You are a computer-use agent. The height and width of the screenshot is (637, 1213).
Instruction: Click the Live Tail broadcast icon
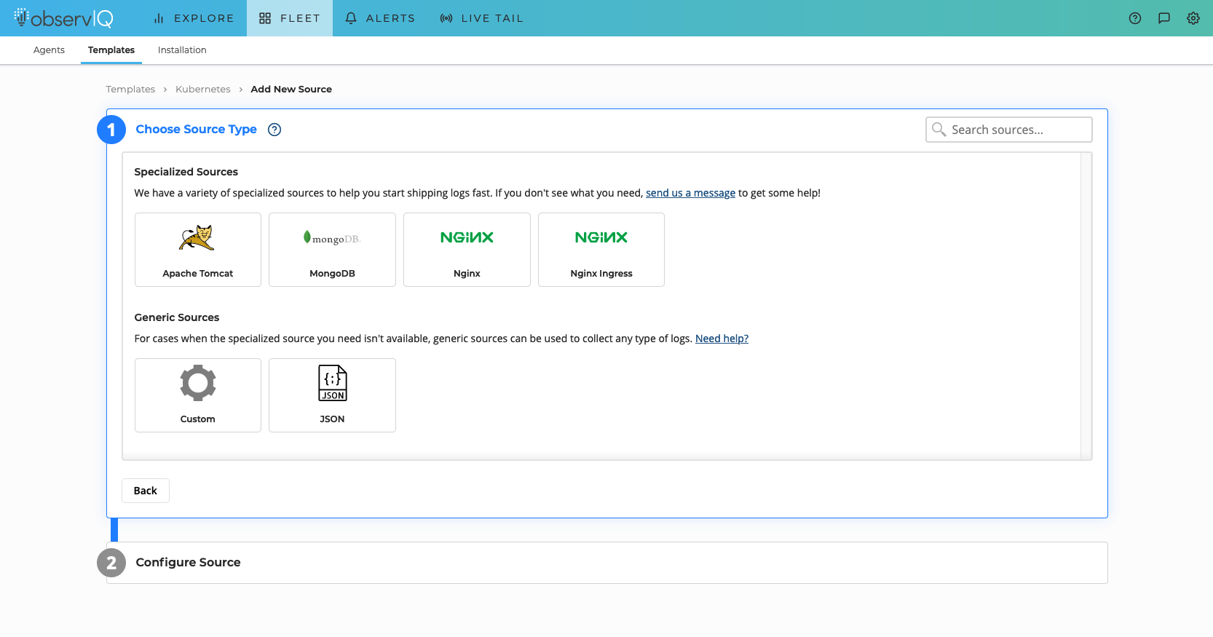(x=446, y=18)
